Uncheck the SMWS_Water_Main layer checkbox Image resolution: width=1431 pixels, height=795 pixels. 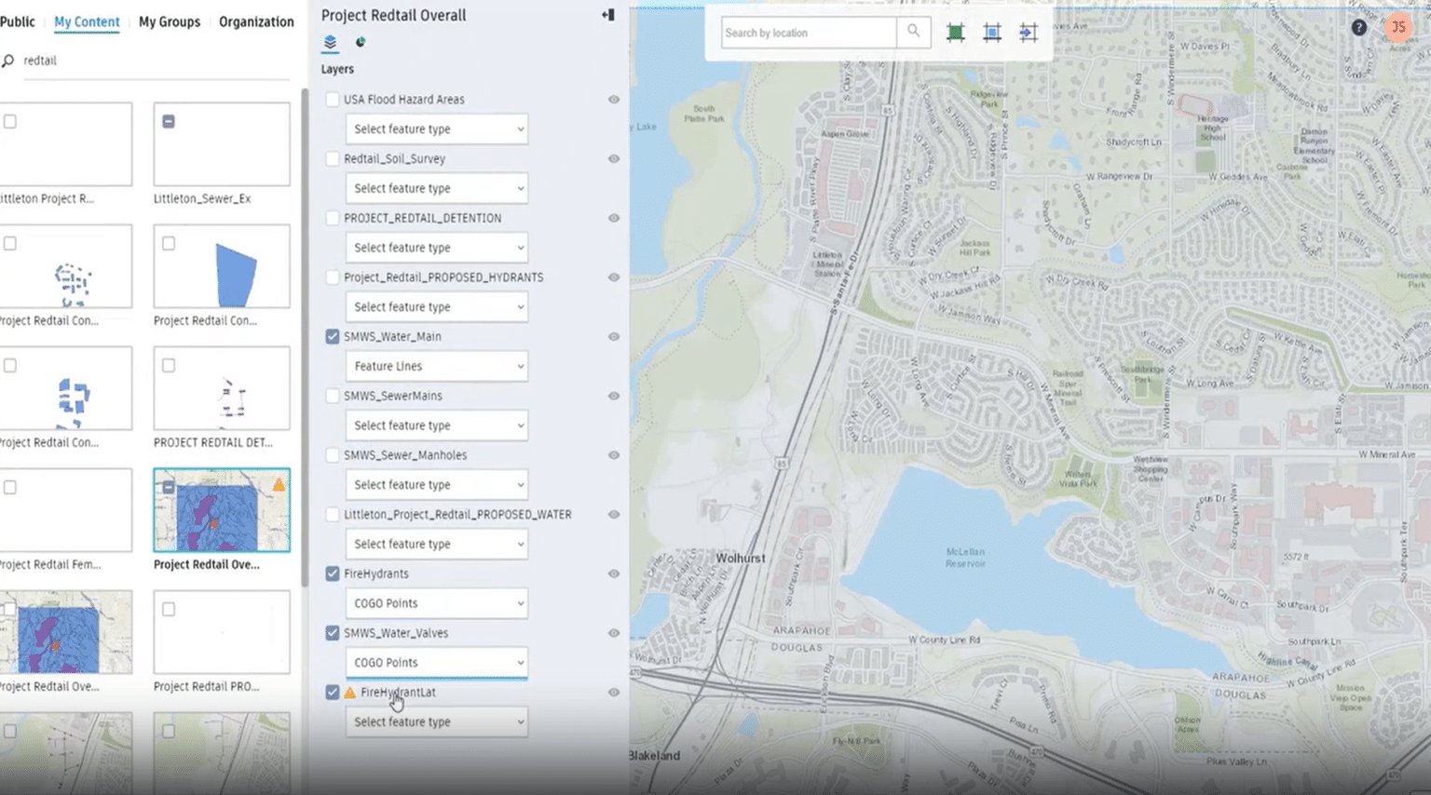pyautogui.click(x=333, y=337)
